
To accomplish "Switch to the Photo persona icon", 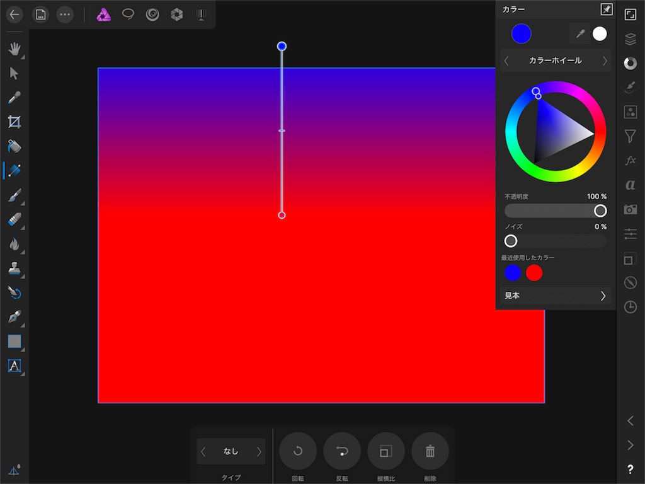I will (x=103, y=15).
